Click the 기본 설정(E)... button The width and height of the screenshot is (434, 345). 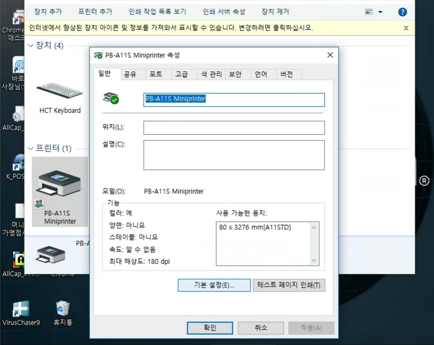(214, 285)
